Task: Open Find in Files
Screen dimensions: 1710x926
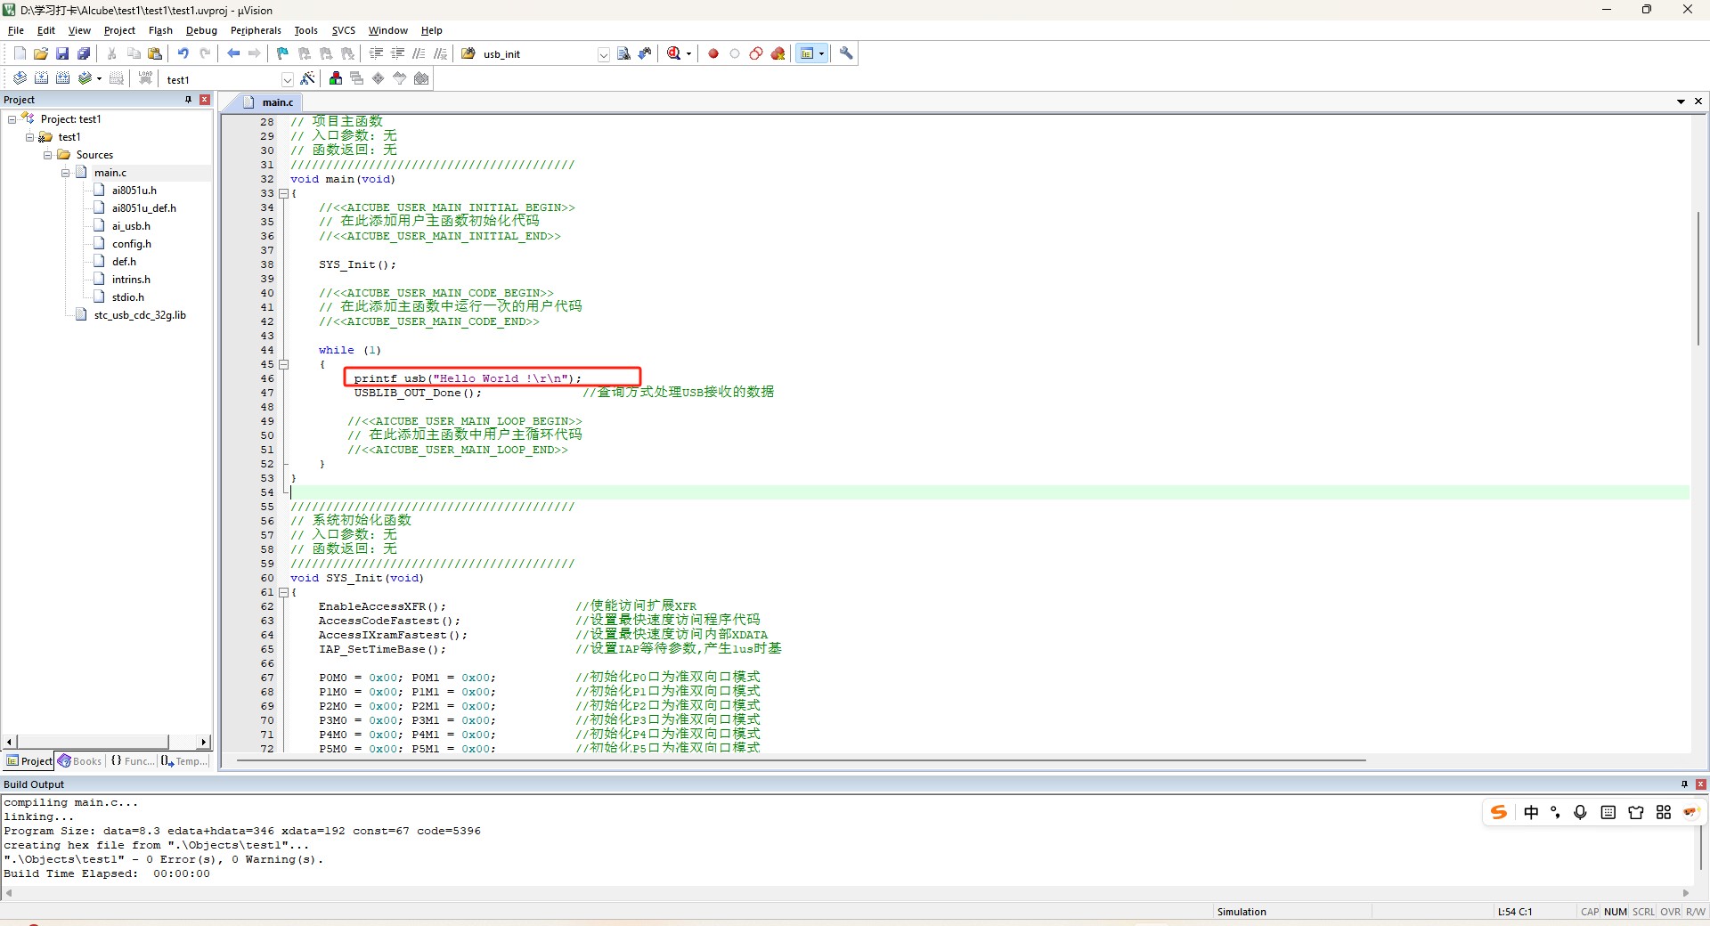Action: coord(468,53)
